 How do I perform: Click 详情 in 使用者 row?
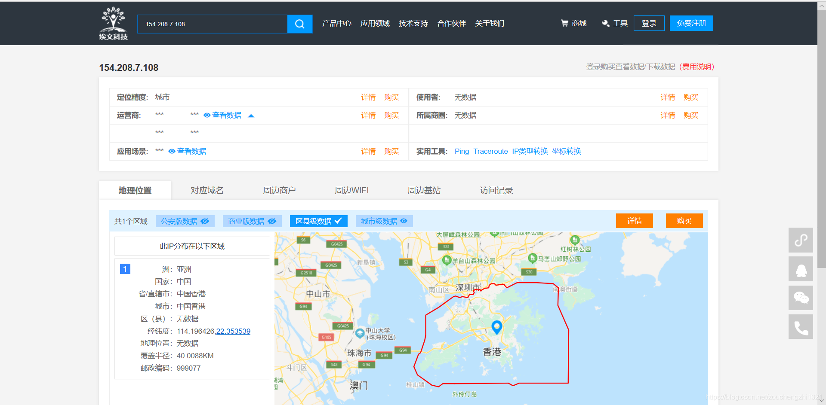(x=668, y=97)
